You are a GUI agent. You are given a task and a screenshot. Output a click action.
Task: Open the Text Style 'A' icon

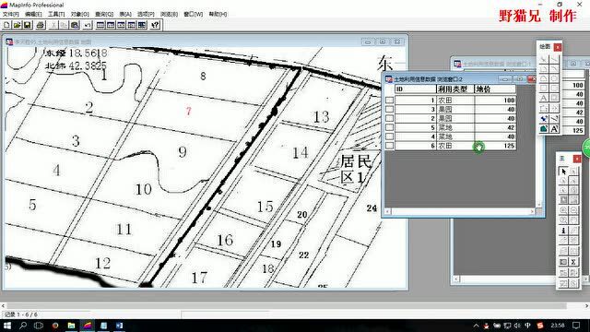[554, 129]
